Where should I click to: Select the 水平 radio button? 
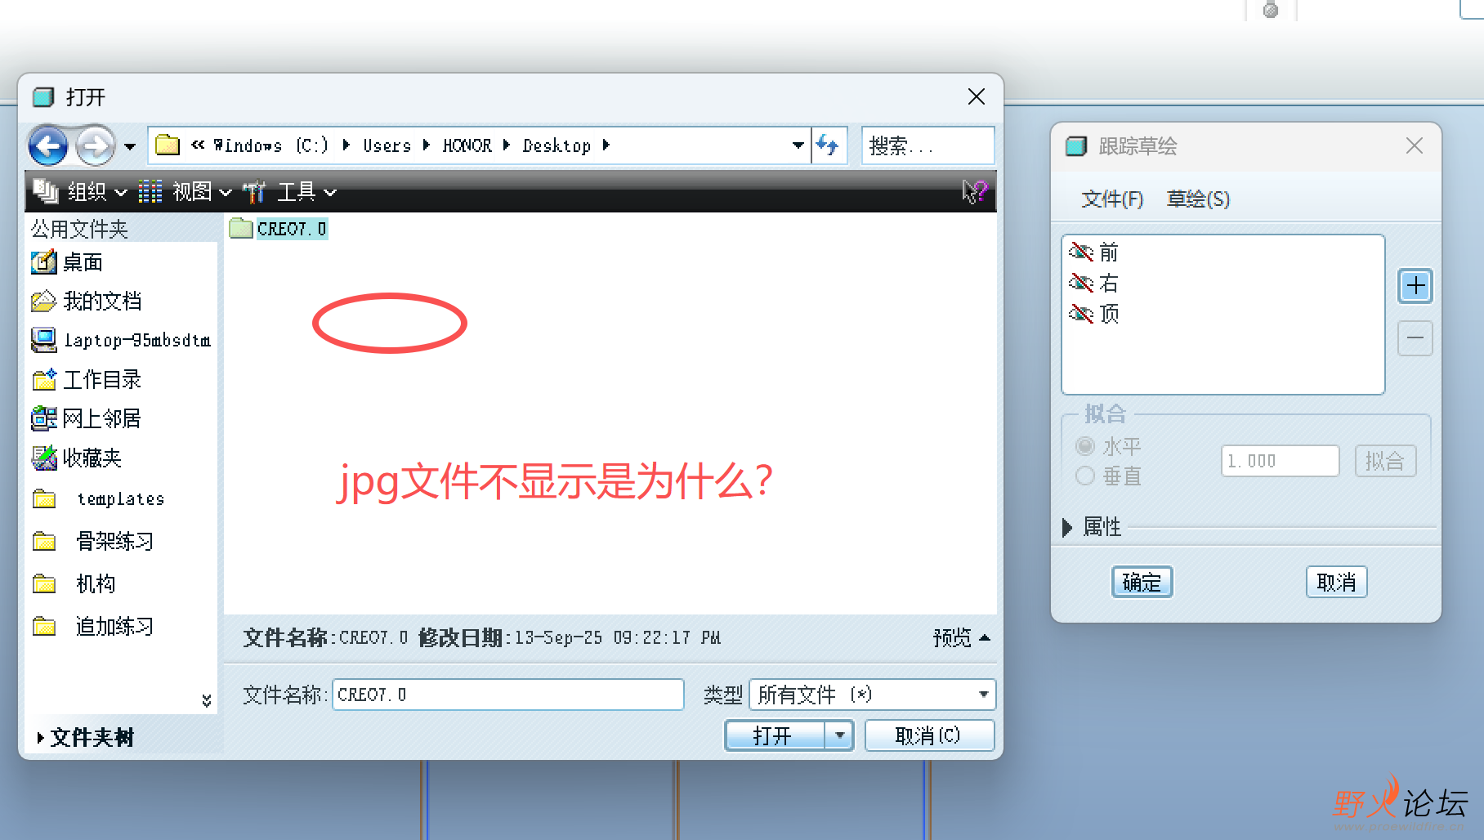(1085, 446)
